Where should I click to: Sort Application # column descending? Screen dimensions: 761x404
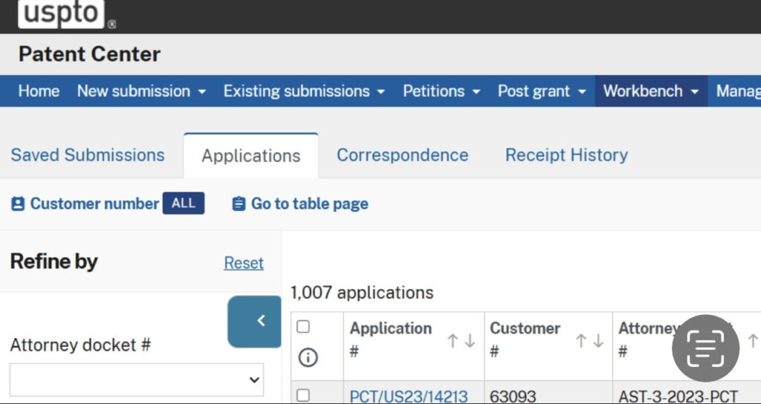469,341
